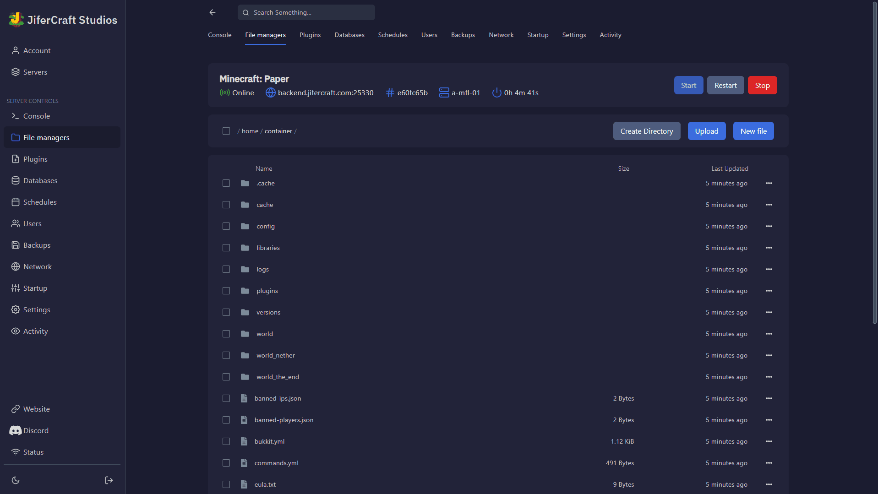Open Databases from the sidebar
Viewport: 878px width, 494px height.
coord(40,180)
